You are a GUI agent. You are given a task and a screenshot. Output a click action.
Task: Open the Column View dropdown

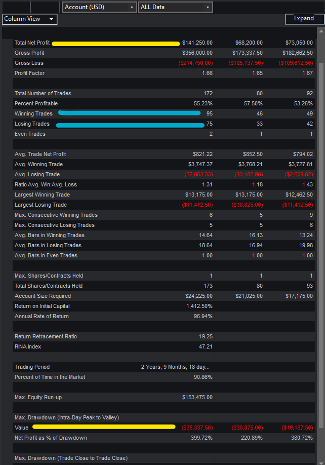coord(29,19)
